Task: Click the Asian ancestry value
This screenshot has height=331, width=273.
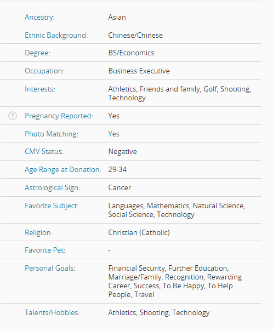Action: coord(117,17)
